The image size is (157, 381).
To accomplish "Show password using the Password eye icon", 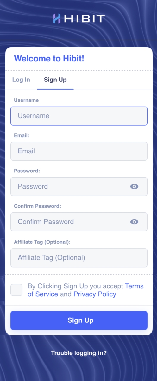I will (x=134, y=186).
